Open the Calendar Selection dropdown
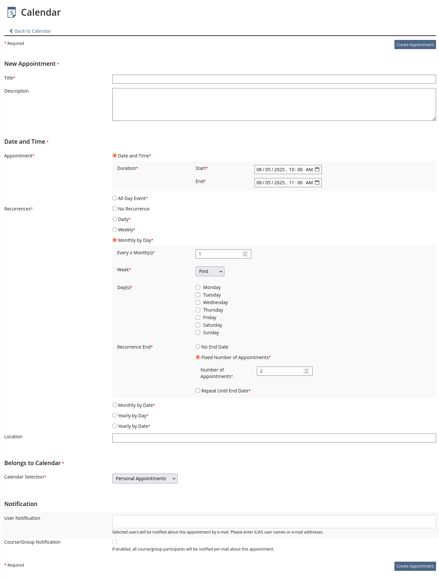This screenshot has width=439, height=580. (x=144, y=479)
